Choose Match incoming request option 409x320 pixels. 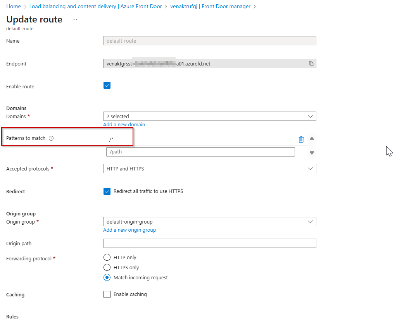[x=107, y=277]
